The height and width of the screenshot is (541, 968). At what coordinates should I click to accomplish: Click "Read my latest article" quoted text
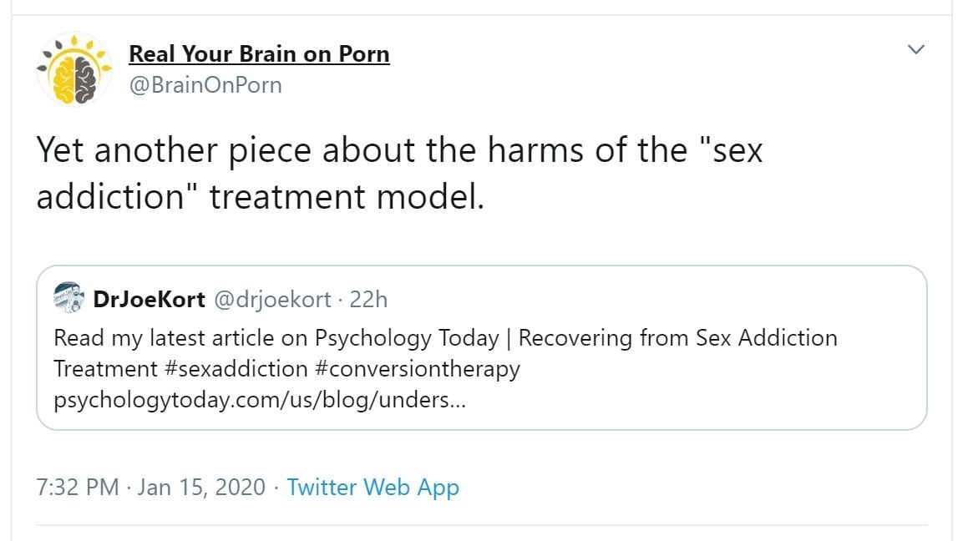pos(165,338)
